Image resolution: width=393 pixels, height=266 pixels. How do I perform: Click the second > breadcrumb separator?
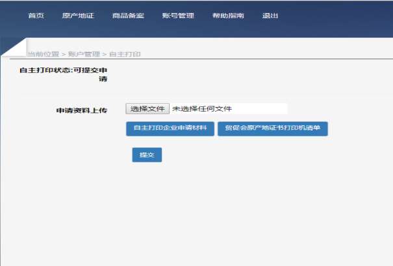(105, 54)
